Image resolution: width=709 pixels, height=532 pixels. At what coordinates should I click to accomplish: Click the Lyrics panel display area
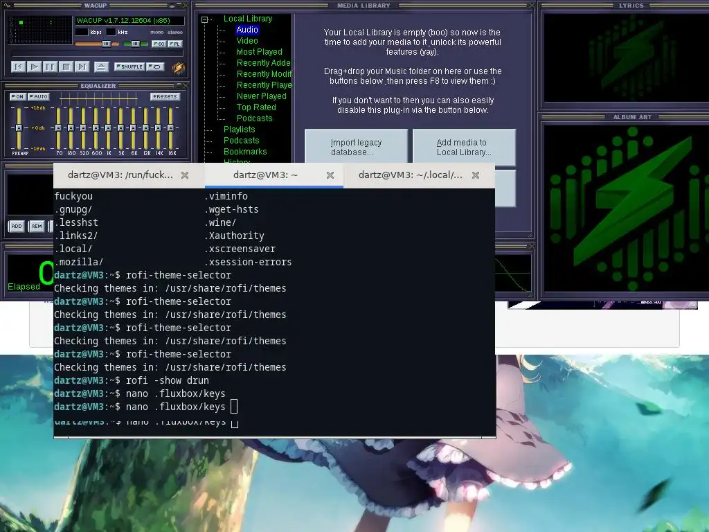coord(626,57)
